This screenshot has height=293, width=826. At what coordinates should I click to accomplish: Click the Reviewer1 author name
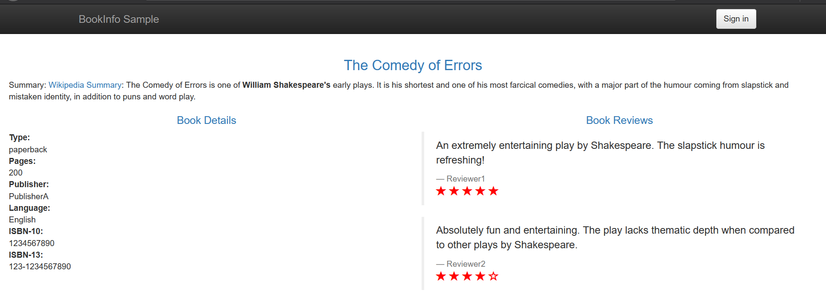(465, 179)
